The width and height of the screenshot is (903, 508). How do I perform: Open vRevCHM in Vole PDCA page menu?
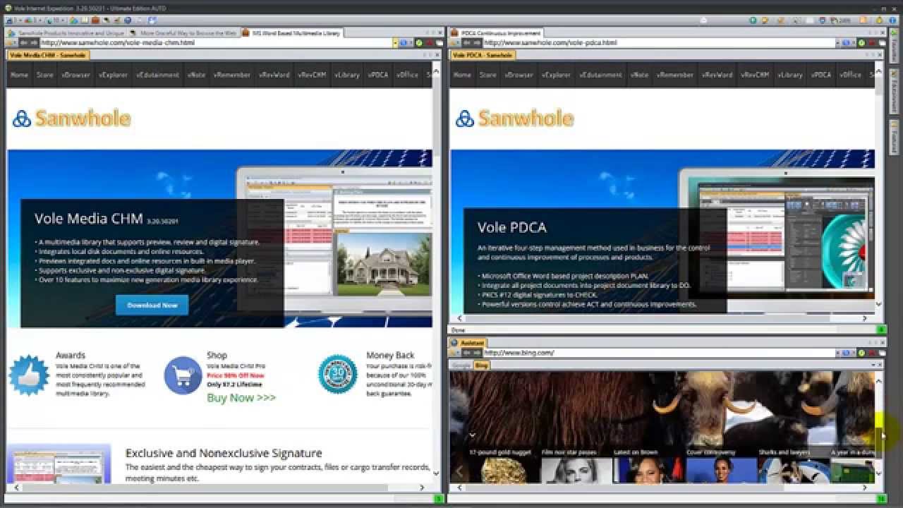point(754,75)
